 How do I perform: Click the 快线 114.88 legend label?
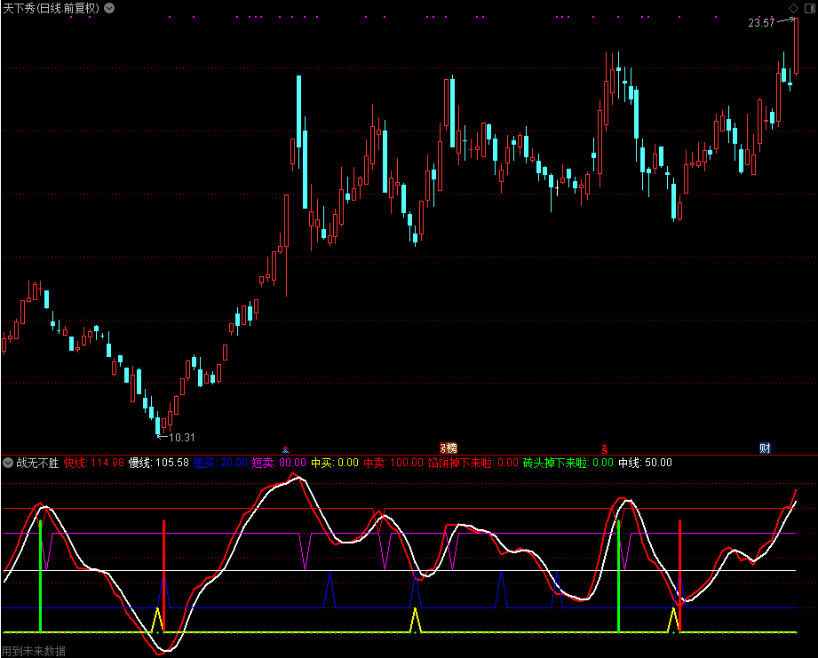(94, 463)
